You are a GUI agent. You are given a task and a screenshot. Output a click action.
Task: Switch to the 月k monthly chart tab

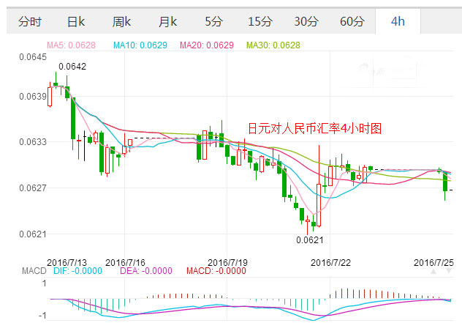[168, 21]
